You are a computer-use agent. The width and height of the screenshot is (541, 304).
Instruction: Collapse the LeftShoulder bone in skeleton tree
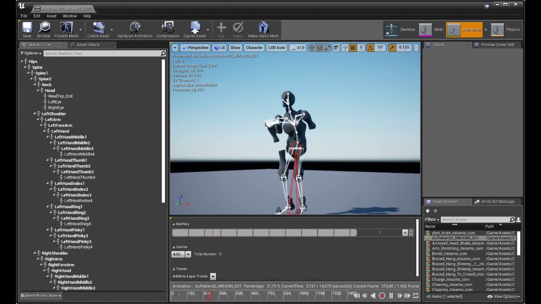[35, 114]
